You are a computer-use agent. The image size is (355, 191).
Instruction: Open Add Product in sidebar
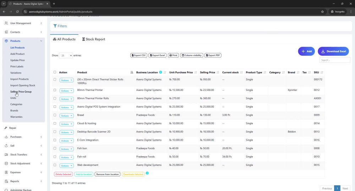coord(17,54)
